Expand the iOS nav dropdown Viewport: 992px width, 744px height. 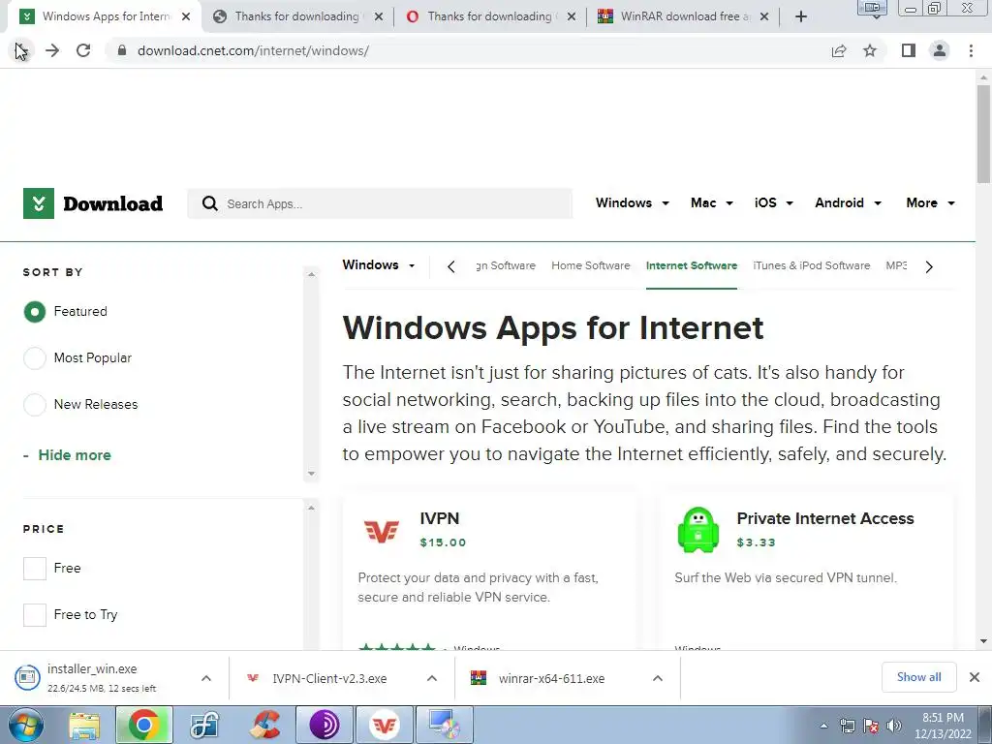(774, 203)
